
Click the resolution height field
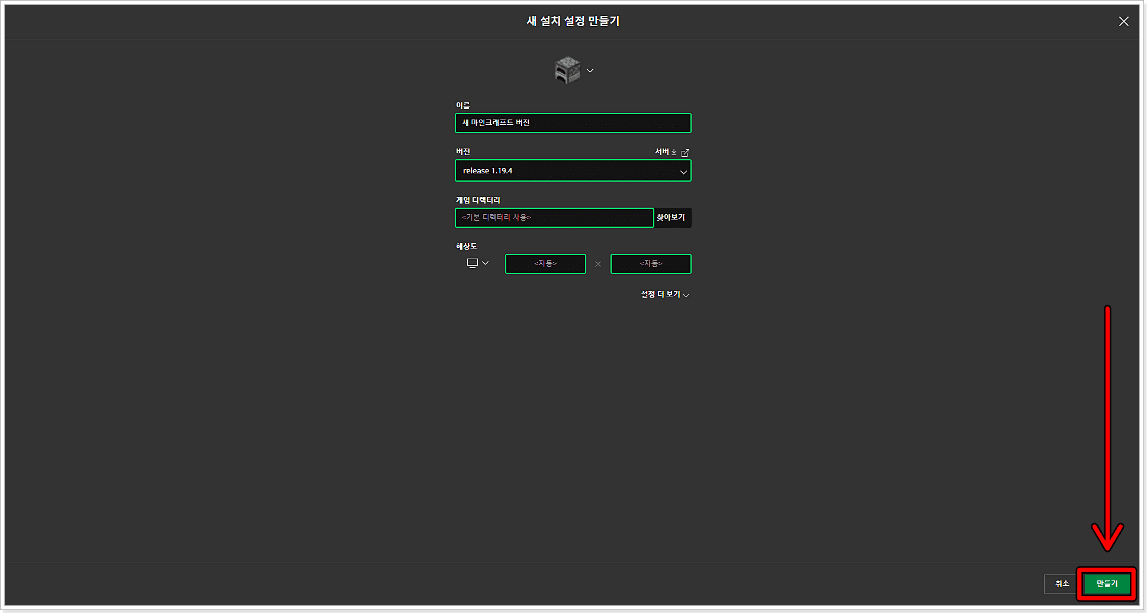[651, 264]
